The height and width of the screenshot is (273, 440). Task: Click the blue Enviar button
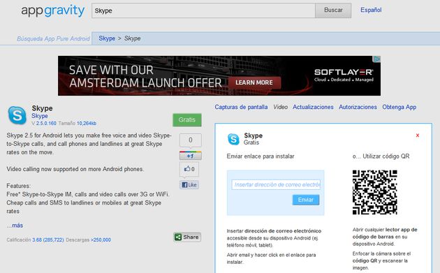(306, 200)
